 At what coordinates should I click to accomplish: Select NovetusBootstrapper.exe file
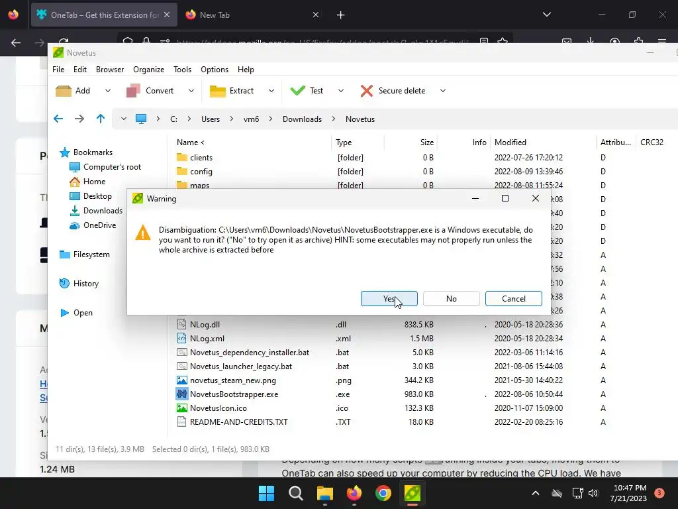228,394
